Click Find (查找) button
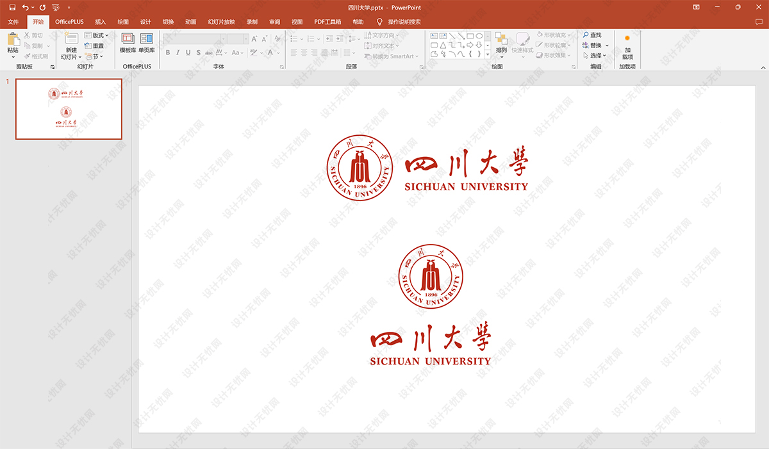This screenshot has height=449, width=769. coord(592,35)
